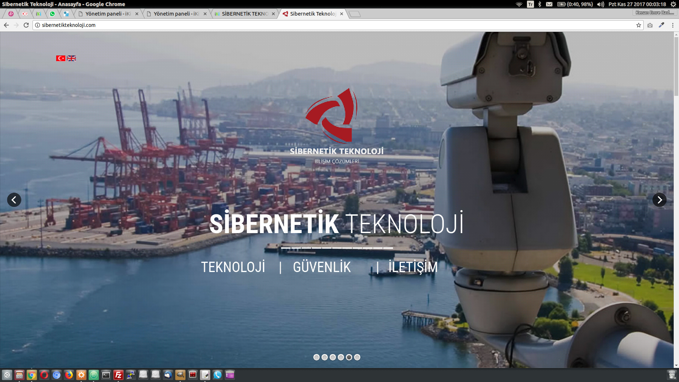The width and height of the screenshot is (679, 382).
Task: Open the Terminal from the dock
Action: [106, 375]
